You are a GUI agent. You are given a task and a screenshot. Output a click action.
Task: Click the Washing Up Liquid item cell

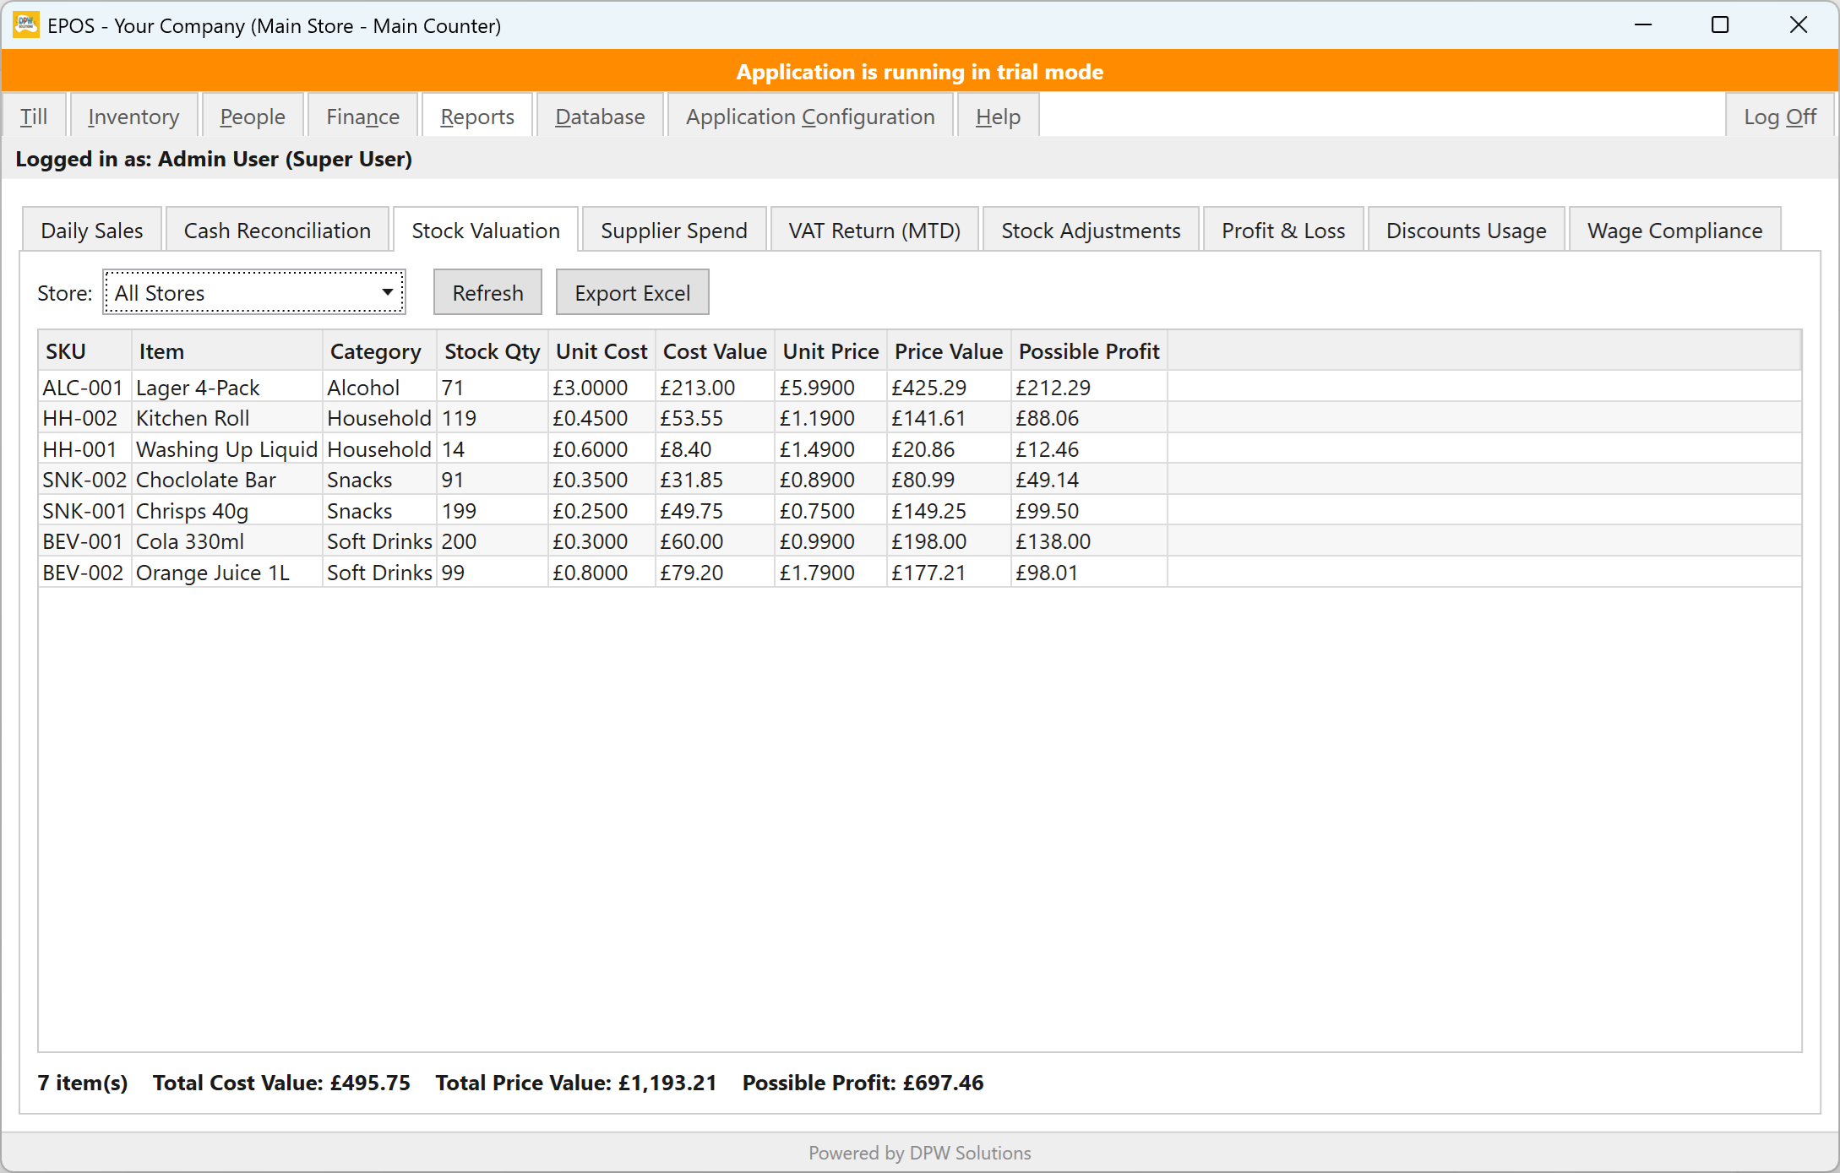[226, 449]
